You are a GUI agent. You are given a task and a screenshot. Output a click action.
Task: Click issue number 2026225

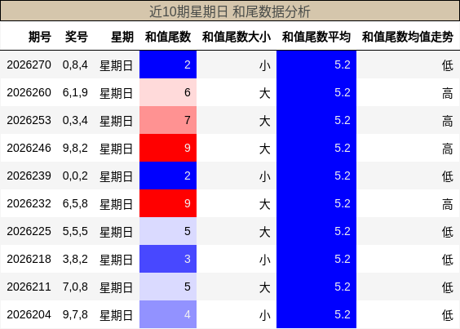coord(29,231)
